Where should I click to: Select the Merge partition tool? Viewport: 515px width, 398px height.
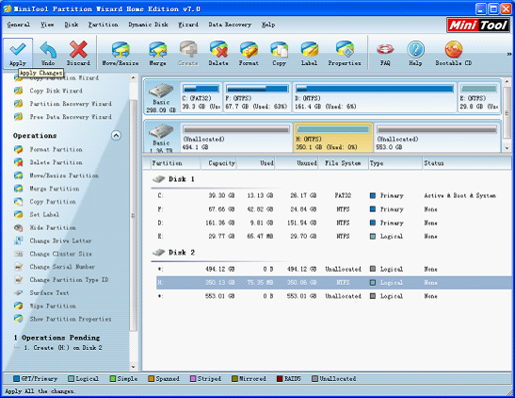(157, 53)
